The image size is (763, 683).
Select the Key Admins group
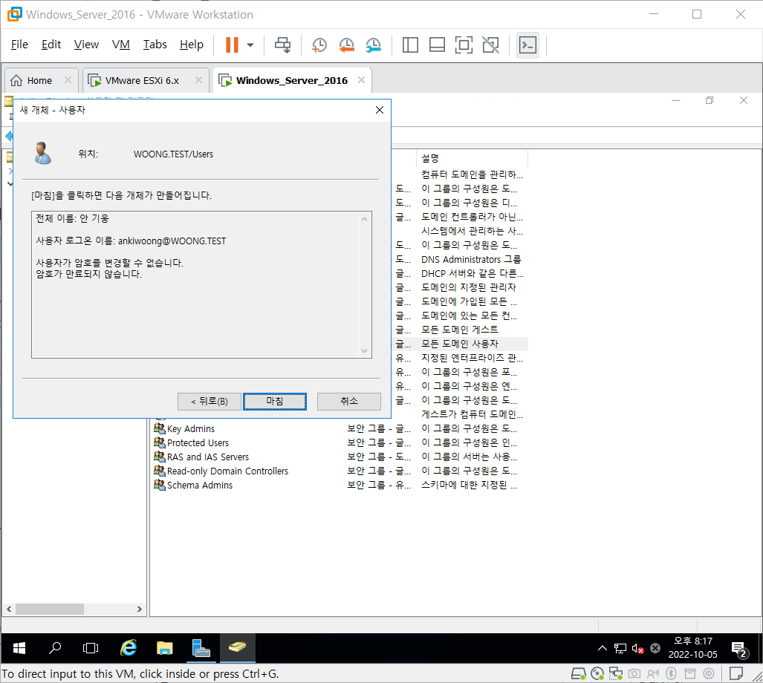point(191,429)
